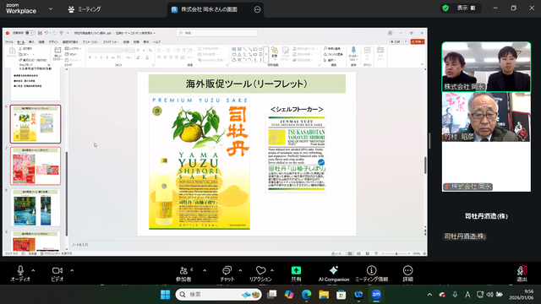Click the green encryption shield icon

[445, 8]
